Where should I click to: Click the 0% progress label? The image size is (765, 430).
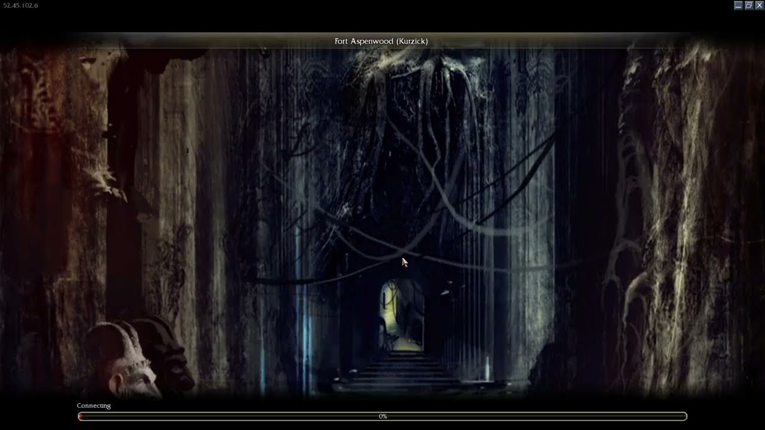pos(382,416)
